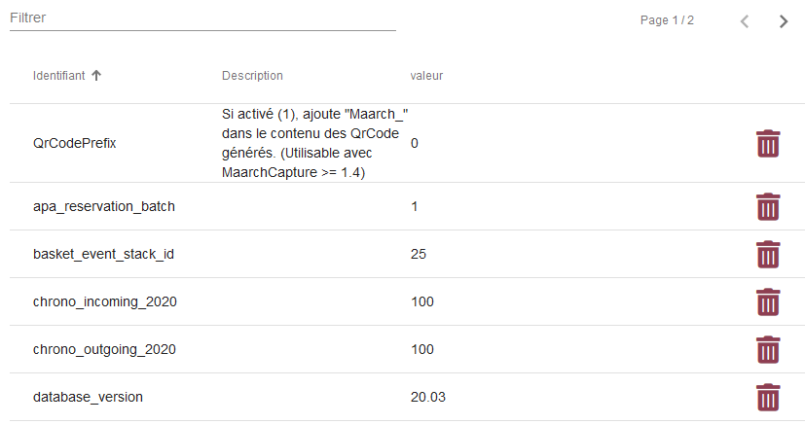The height and width of the screenshot is (424, 805).
Task: Open the chrono_incoming_2020 row
Action: point(407,301)
